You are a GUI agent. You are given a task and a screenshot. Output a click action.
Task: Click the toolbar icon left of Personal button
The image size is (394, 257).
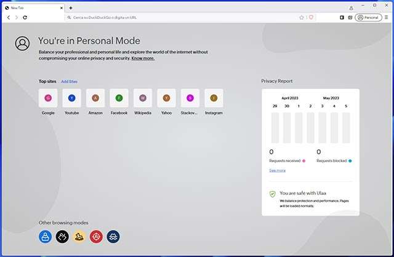[x=350, y=17]
